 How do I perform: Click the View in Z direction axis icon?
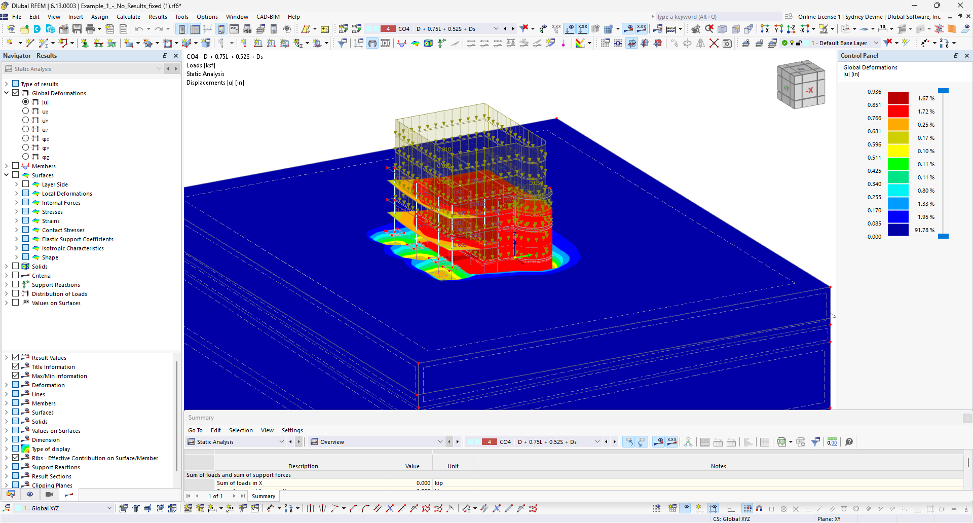791,29
